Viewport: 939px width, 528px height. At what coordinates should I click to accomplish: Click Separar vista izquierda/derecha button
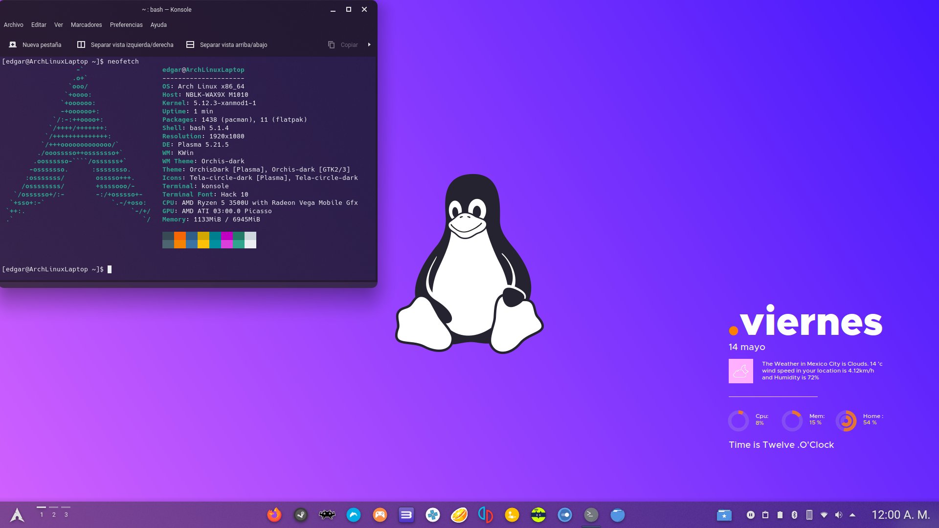click(125, 44)
